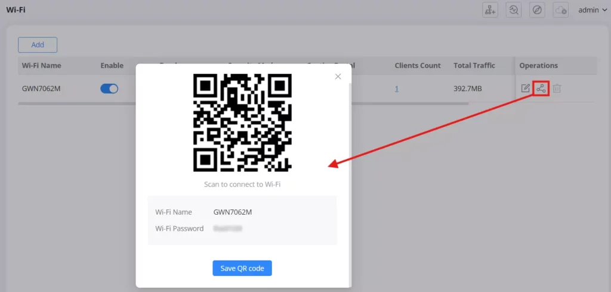611x292 pixels.
Task: Toggle the GWN7062M Wi-Fi enable switch
Action: tap(109, 89)
